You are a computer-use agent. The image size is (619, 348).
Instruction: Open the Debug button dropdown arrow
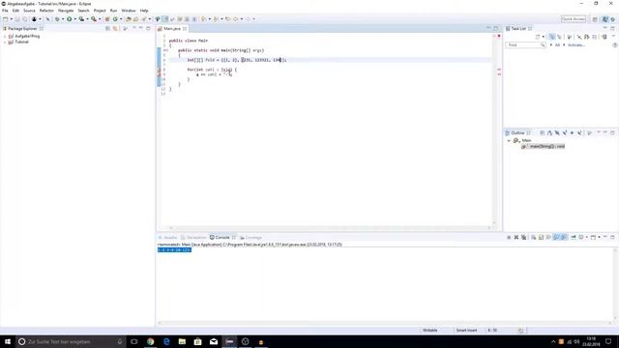pos(62,19)
